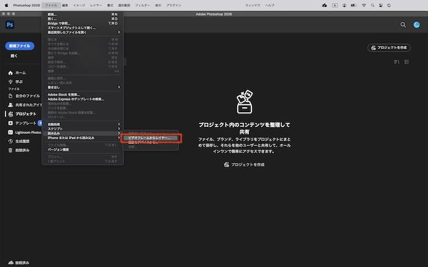Expand iPhone または iPad から読み込み submenu
The height and width of the screenshot is (267, 428).
83,137
